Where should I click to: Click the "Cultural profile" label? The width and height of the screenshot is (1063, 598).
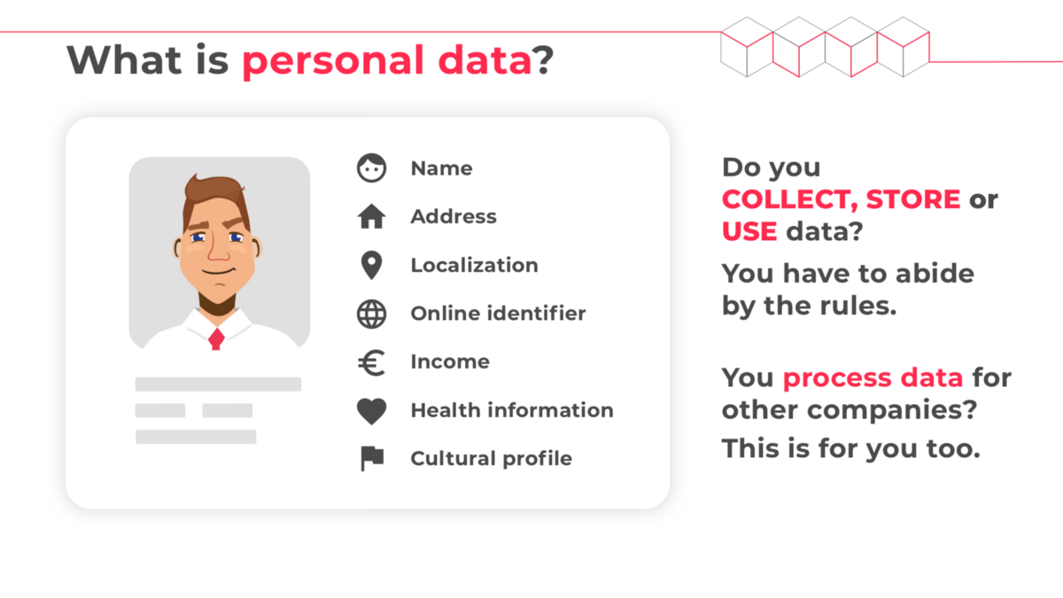click(x=491, y=459)
